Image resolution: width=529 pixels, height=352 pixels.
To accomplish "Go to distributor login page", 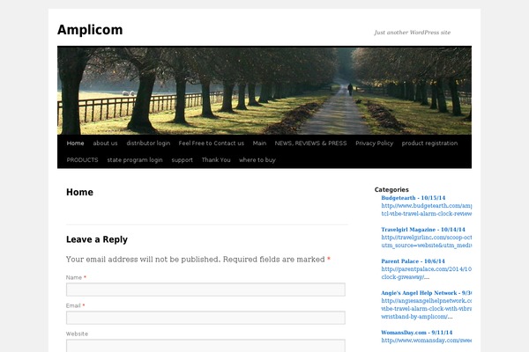I will point(148,143).
